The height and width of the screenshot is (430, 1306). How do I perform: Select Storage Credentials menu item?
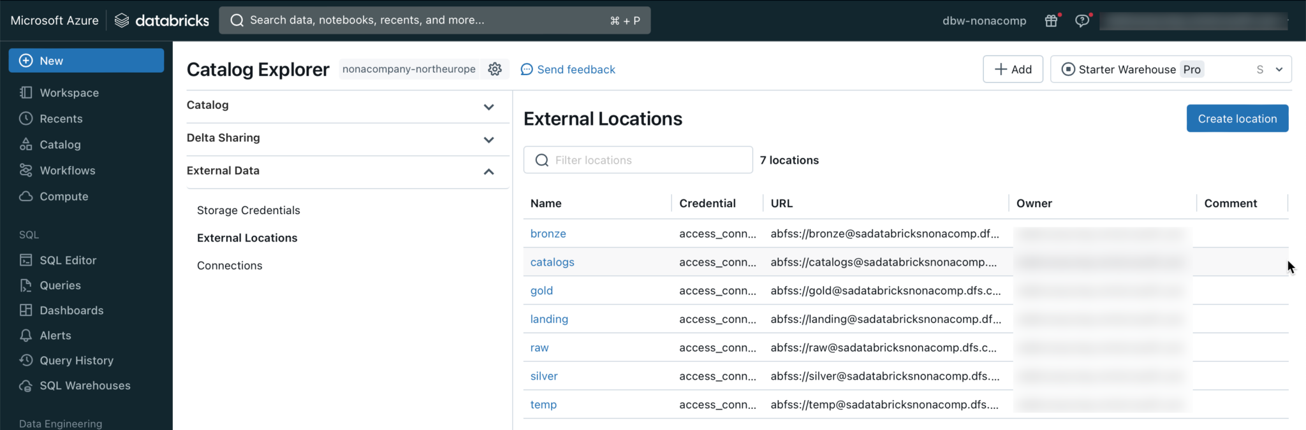pos(248,211)
